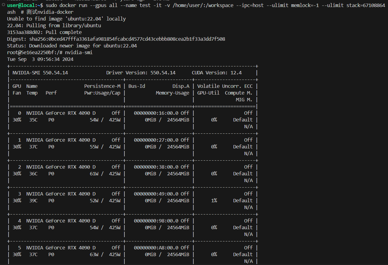
Task: Click '3153aa388d02: Pull complete' line
Action: (44, 32)
